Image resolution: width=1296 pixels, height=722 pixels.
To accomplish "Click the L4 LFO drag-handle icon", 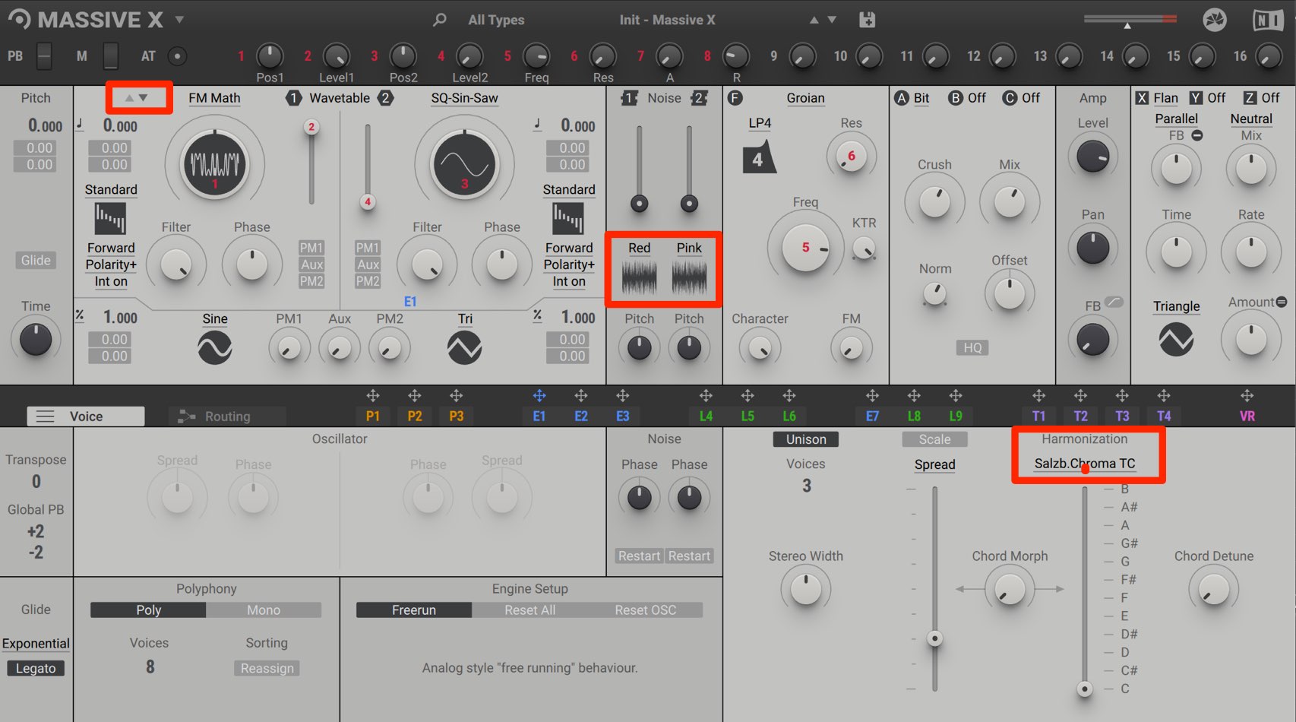I will [706, 395].
